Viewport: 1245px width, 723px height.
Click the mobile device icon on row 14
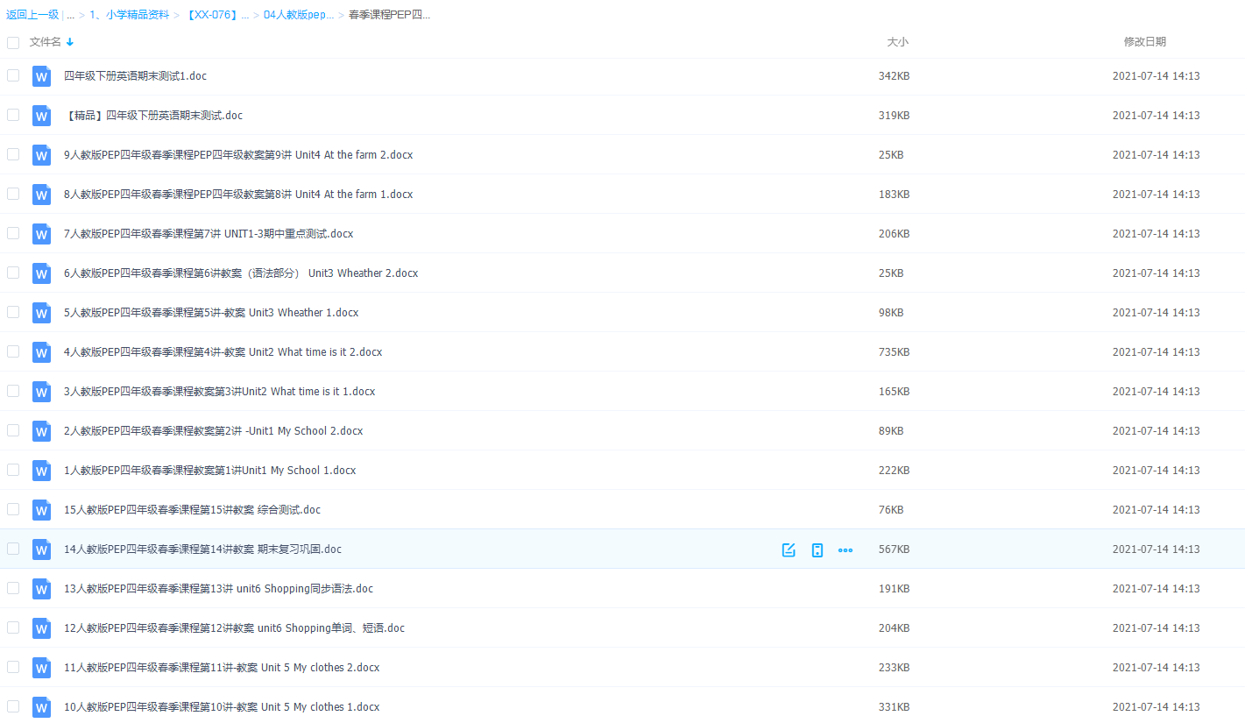click(817, 549)
